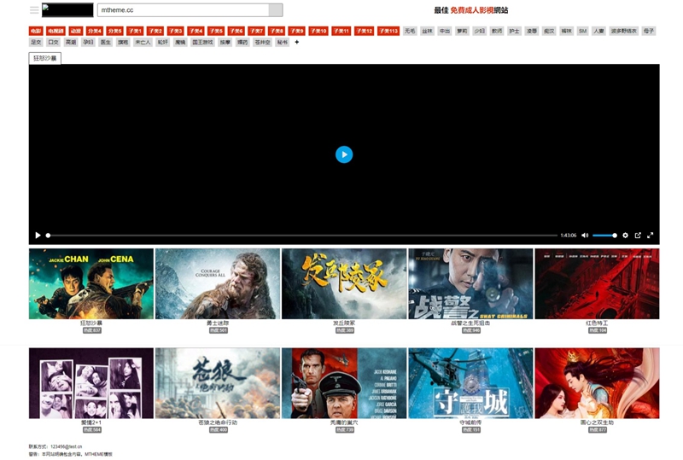The image size is (683, 460).
Task: Open the 战警之生死狙击 movie thumbnail
Action: click(470, 284)
